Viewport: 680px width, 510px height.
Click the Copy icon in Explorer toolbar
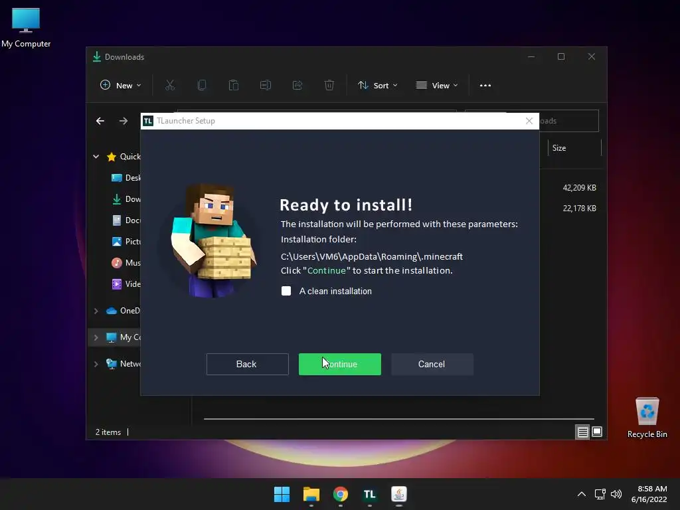pyautogui.click(x=202, y=86)
